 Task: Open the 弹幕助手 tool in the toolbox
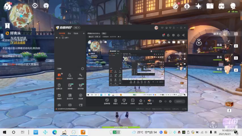[59, 76]
